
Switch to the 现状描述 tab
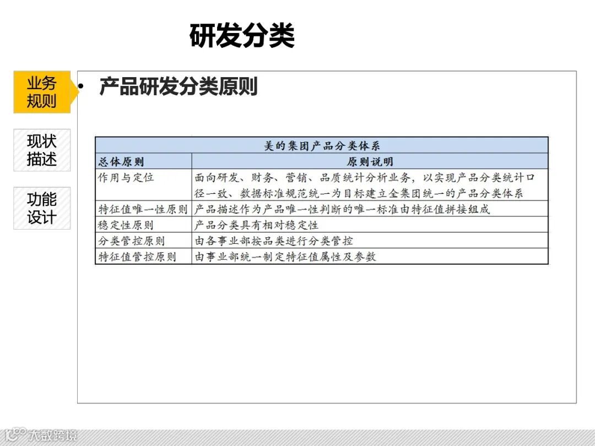(x=42, y=150)
